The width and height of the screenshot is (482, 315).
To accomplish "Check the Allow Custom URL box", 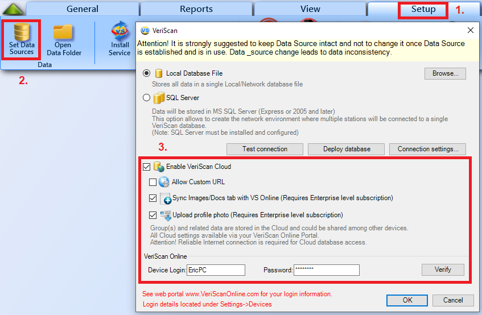I will pos(153,182).
